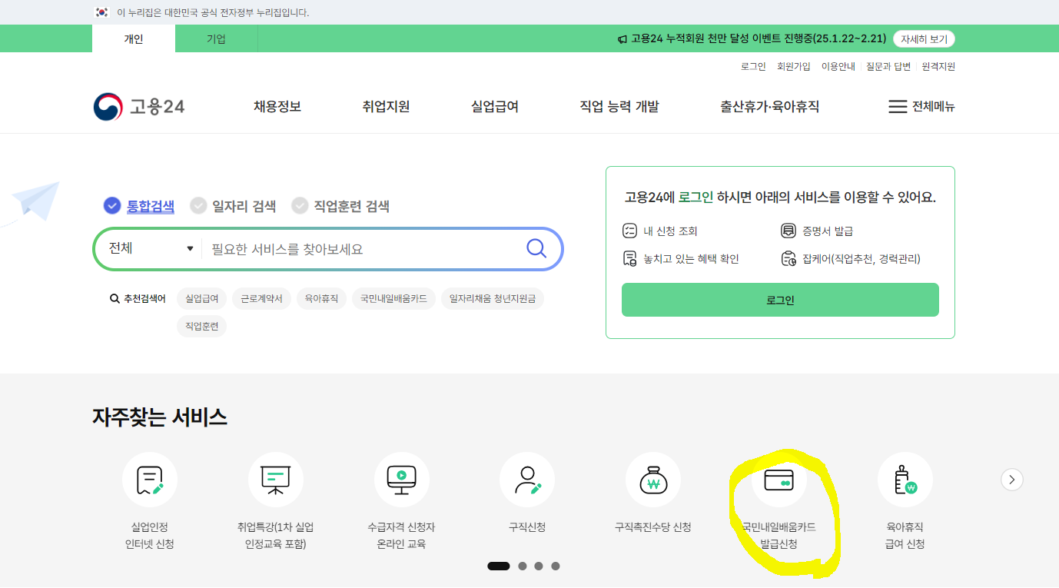The width and height of the screenshot is (1059, 588).
Task: Switch to the 기업 tab
Action: [216, 38]
